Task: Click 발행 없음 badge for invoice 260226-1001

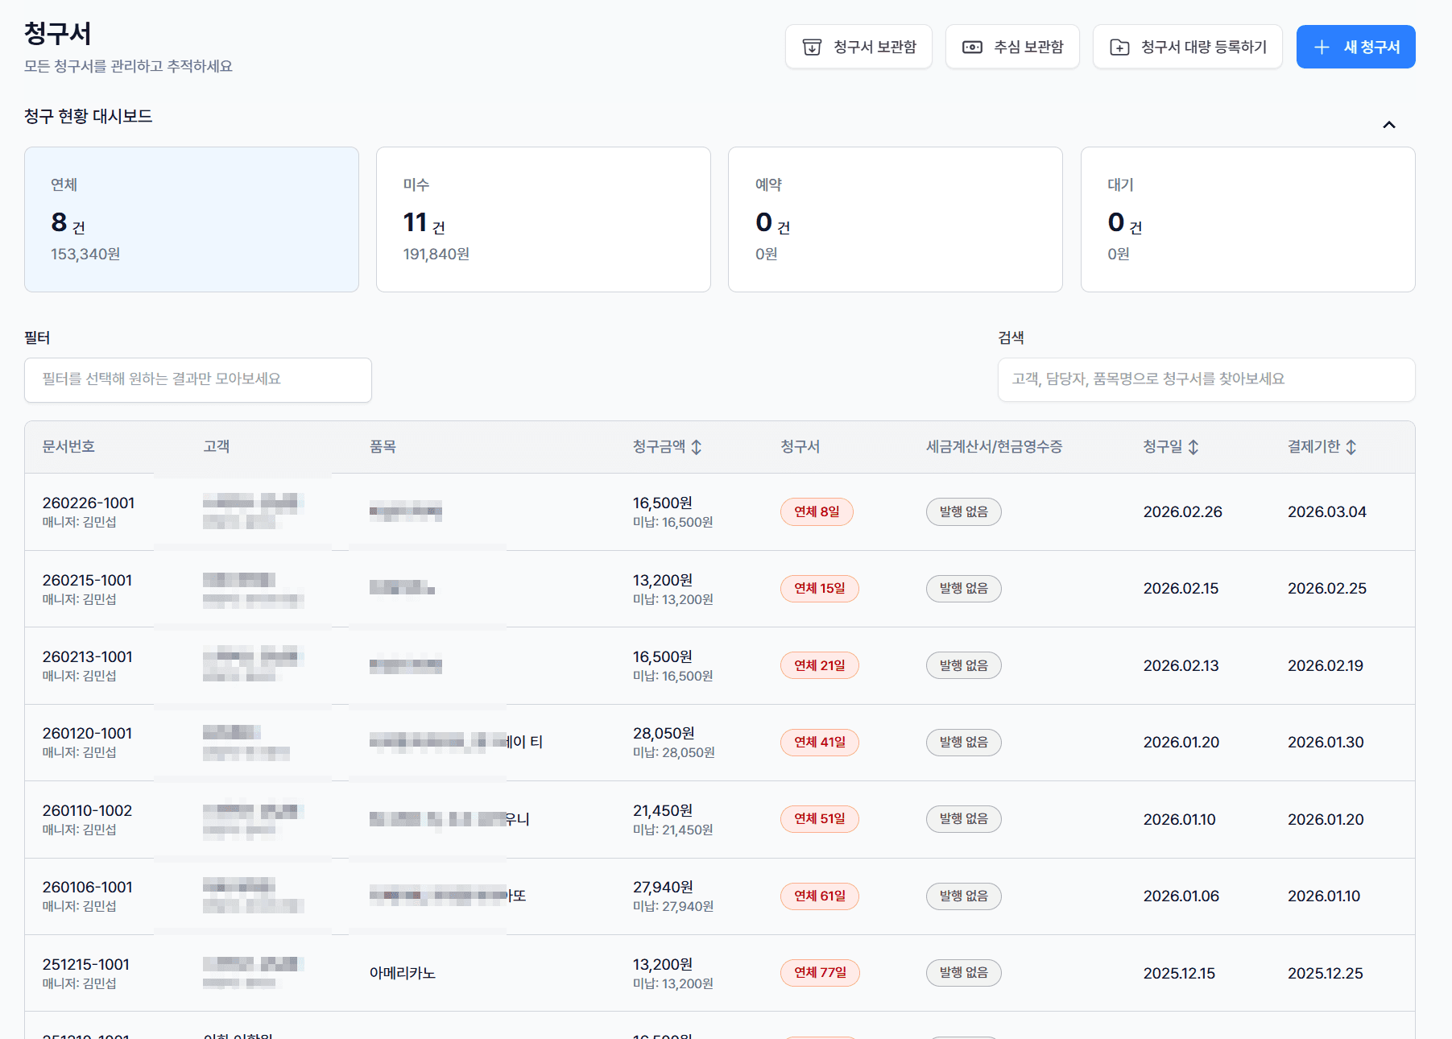Action: (963, 511)
